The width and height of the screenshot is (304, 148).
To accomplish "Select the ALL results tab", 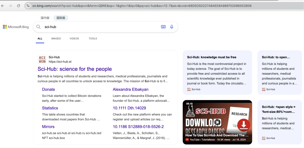I will (40, 38).
